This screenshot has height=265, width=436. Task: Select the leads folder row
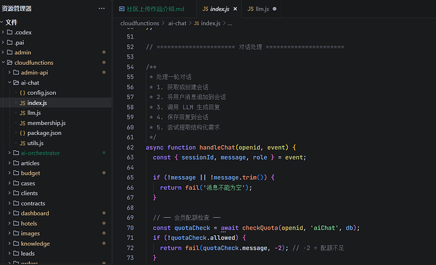click(56, 254)
